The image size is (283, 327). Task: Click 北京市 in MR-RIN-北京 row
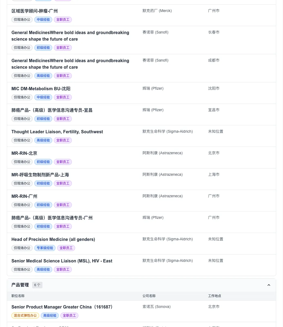click(x=214, y=153)
